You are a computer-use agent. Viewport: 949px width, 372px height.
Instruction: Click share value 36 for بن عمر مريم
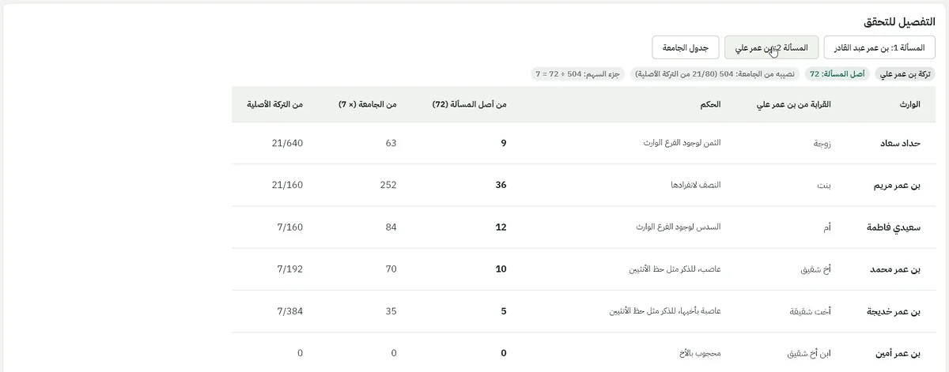tap(501, 186)
